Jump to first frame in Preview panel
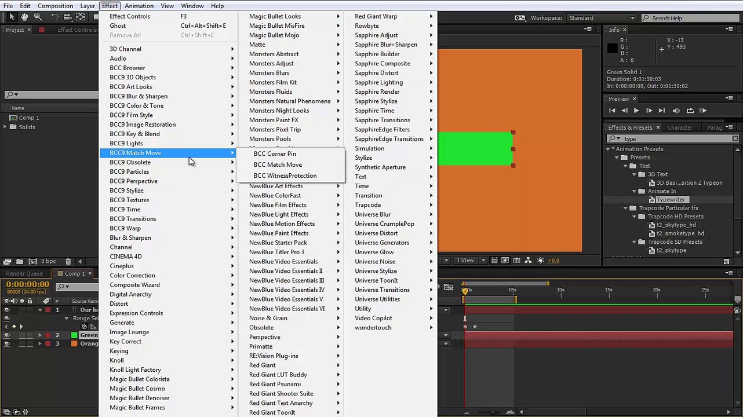Viewport: 743px width, 417px height. [x=612, y=111]
